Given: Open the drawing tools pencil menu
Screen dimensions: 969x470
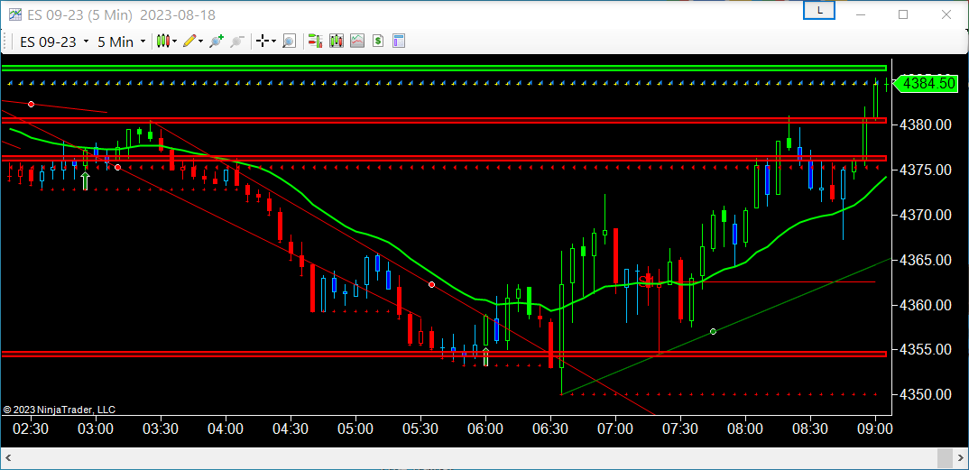Looking at the screenshot, I should tap(189, 41).
